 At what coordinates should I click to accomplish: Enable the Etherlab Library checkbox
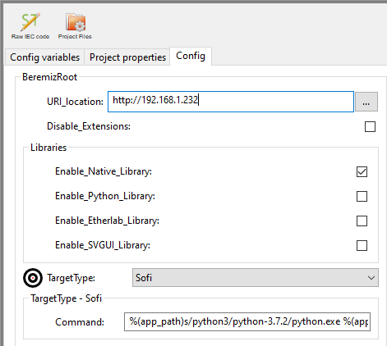click(362, 221)
